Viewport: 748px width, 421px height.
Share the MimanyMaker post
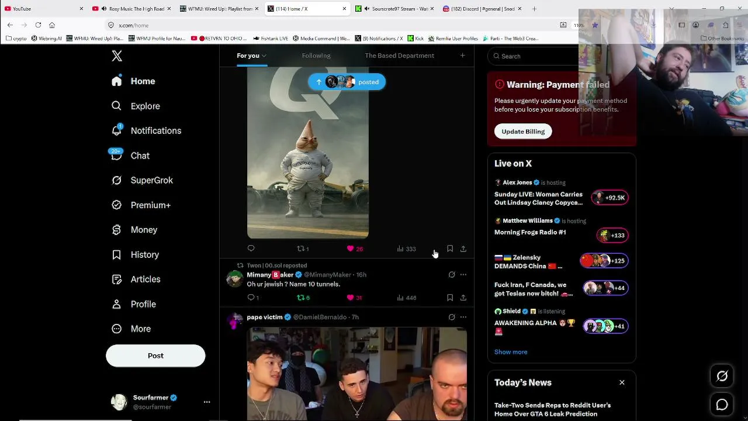tap(463, 298)
